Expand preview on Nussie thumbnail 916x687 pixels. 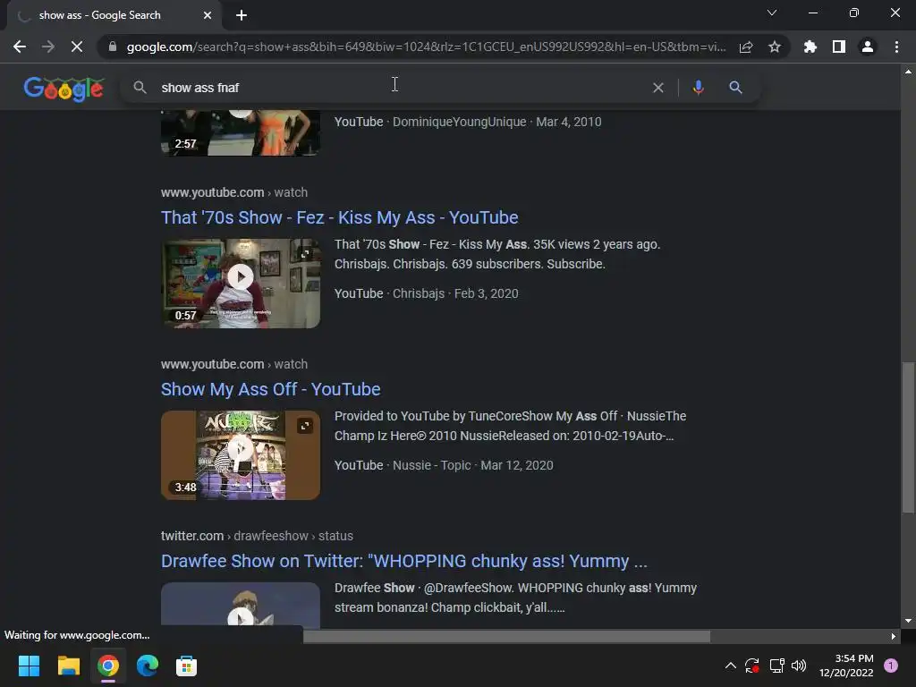click(305, 426)
